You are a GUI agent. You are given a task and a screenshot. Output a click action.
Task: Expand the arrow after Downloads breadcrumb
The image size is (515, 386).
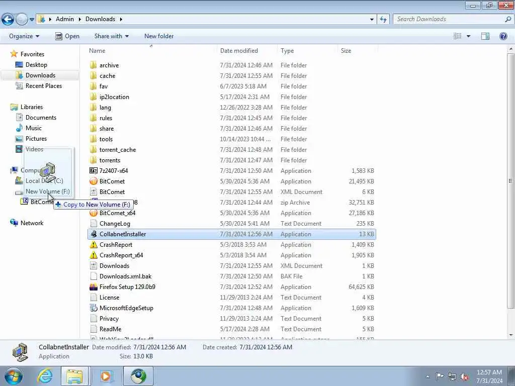pos(121,20)
